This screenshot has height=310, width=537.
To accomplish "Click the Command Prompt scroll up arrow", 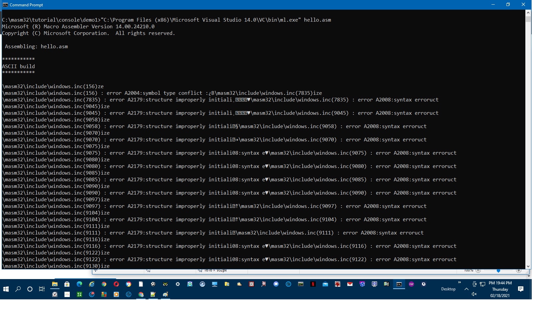I will (528, 13).
